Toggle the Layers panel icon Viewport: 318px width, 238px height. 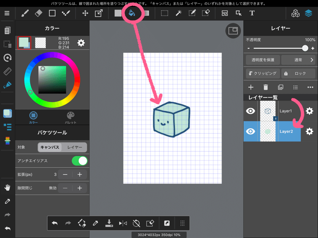308,13
